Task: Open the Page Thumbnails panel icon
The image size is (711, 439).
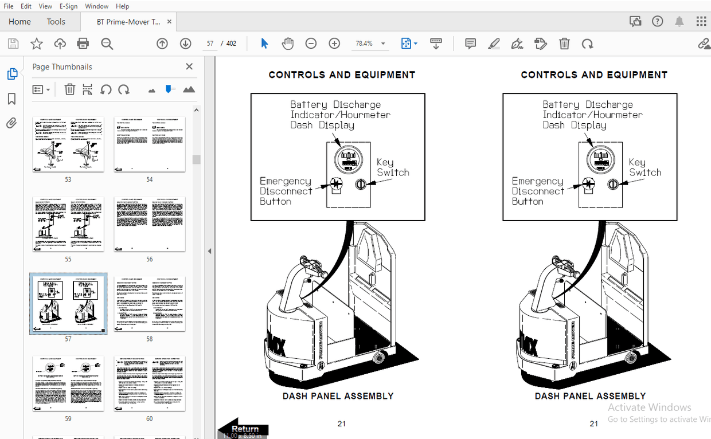Action: tap(13, 74)
